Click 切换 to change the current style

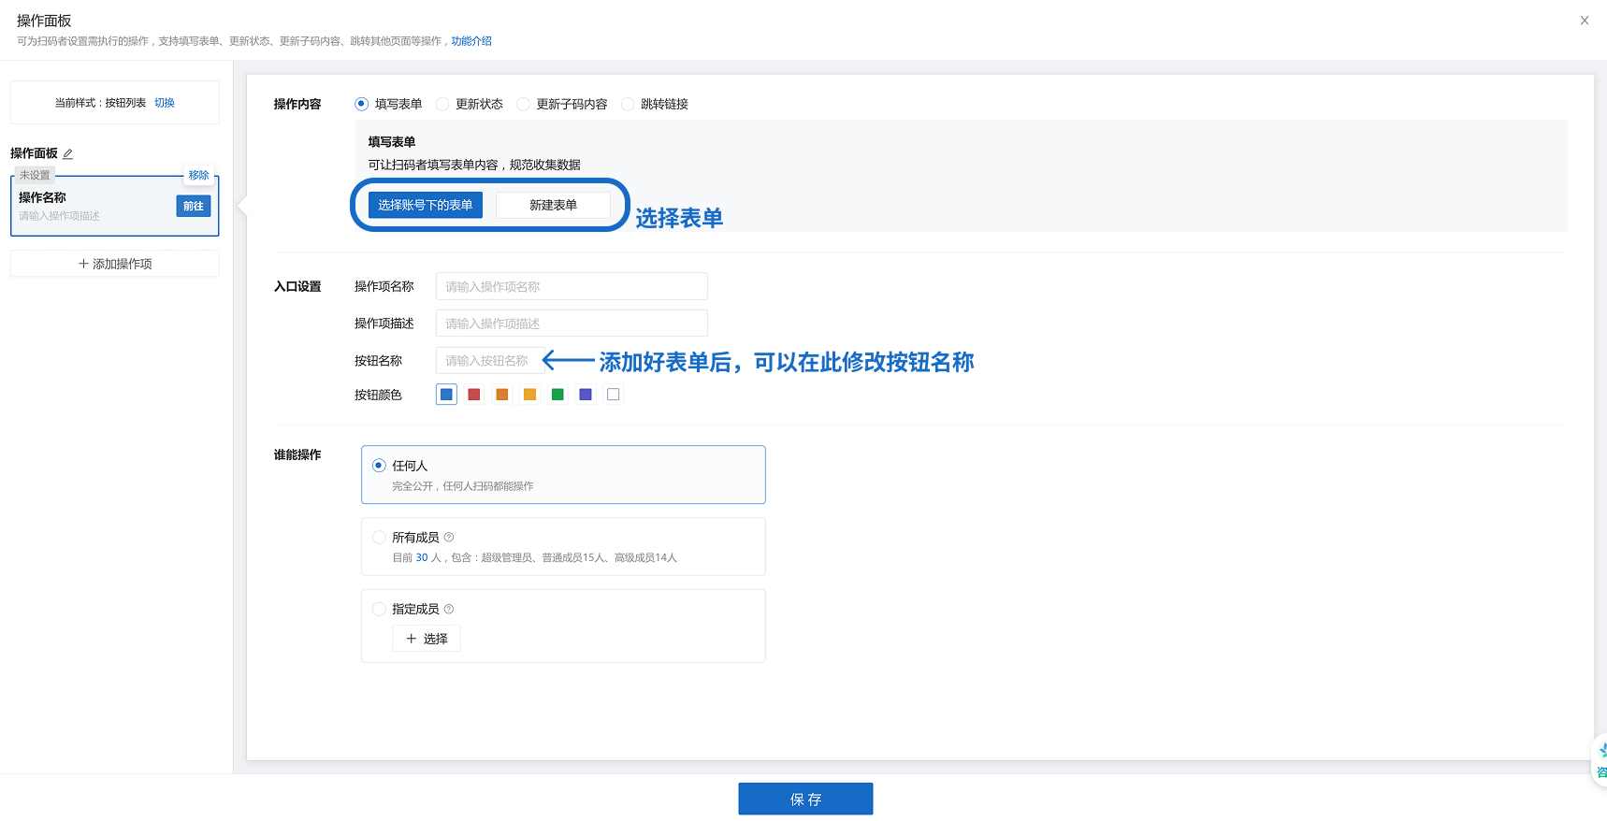pos(165,103)
